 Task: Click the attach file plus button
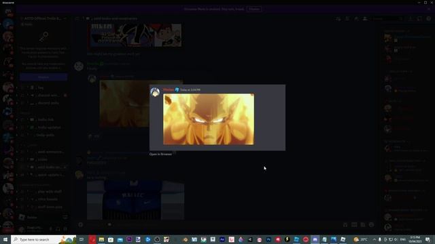81,224
